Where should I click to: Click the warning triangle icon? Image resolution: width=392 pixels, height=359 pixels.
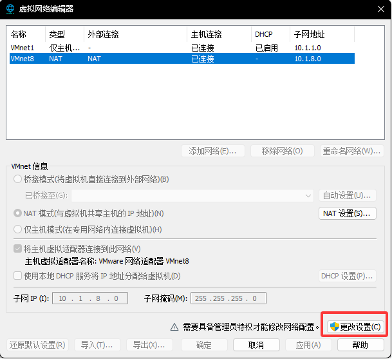tap(174, 327)
